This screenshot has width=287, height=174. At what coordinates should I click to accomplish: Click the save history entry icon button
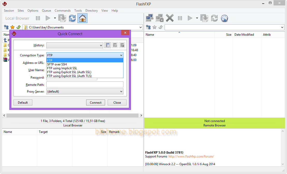click(115, 45)
